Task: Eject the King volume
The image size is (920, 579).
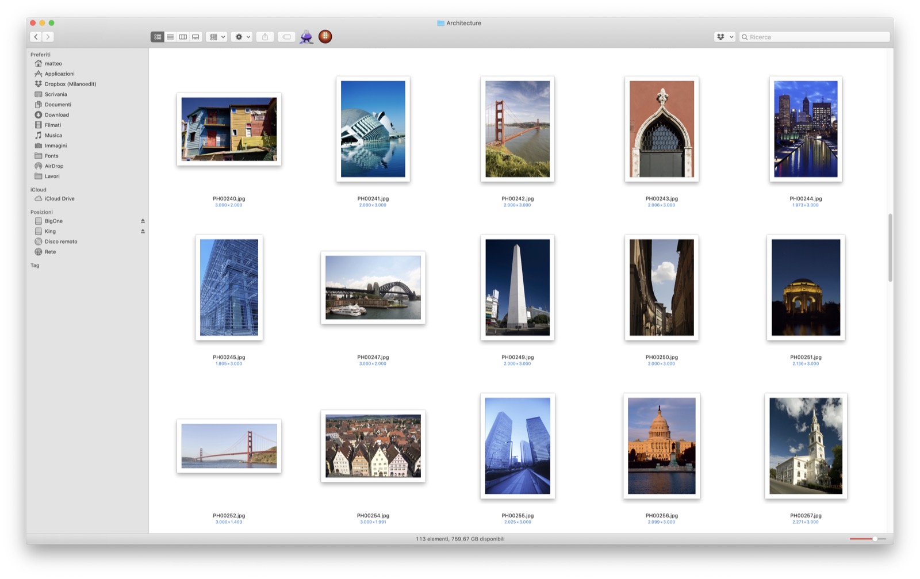Action: click(143, 231)
